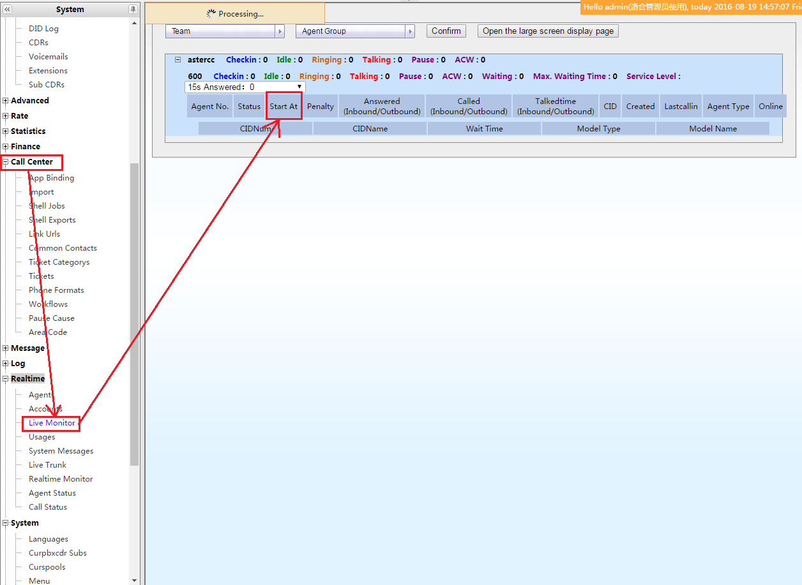This screenshot has height=585, width=802.
Task: Collapse the Call Center section
Action: coord(6,162)
